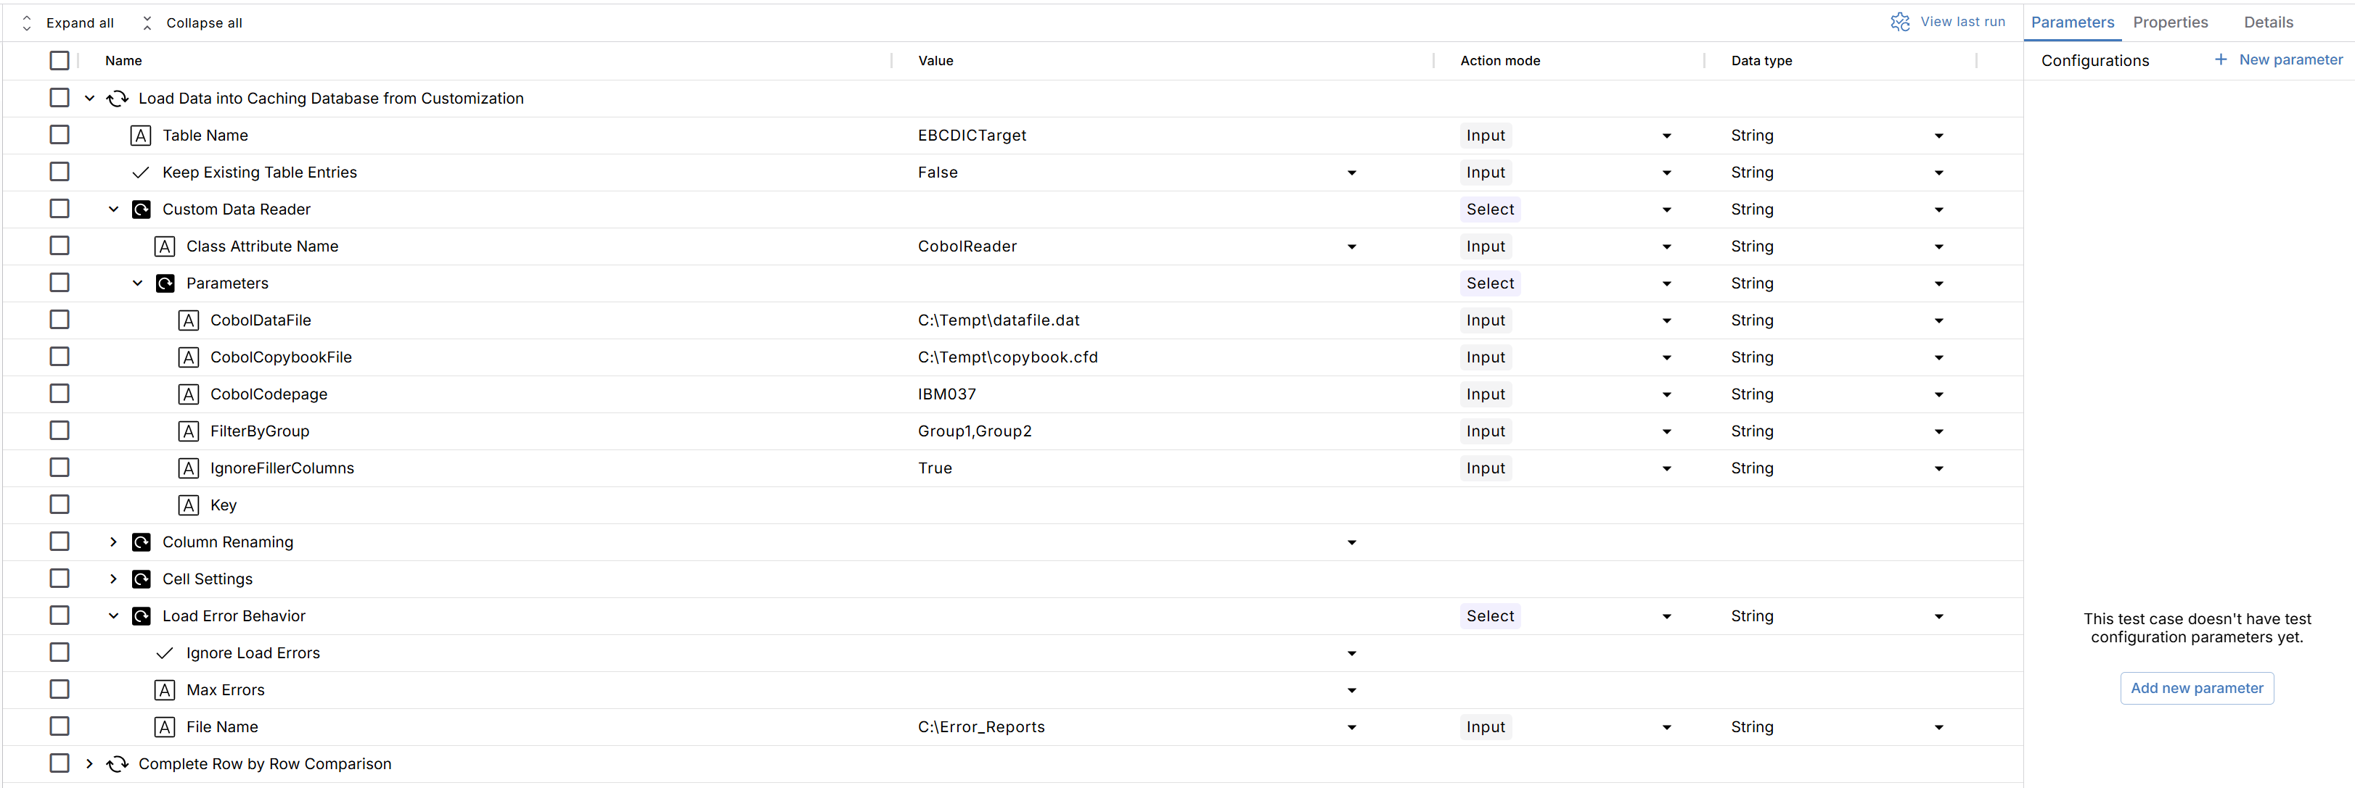2355x788 pixels.
Task: Open Action mode dropdown for Table Name
Action: click(1666, 136)
